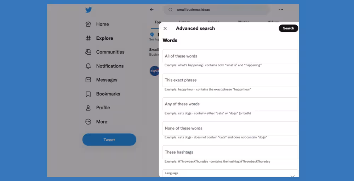The width and height of the screenshot is (354, 181).
Task: Click the Twitter bird logo
Action: click(88, 10)
